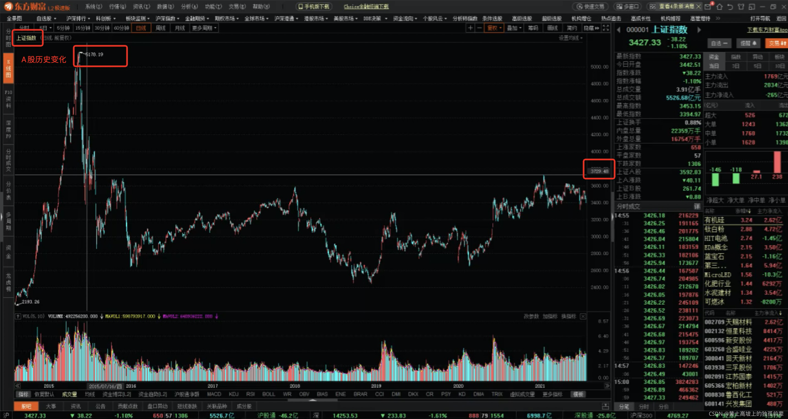Open Choice金融终端下载 link
Screen dimensions: 788x419
click(x=366, y=6)
